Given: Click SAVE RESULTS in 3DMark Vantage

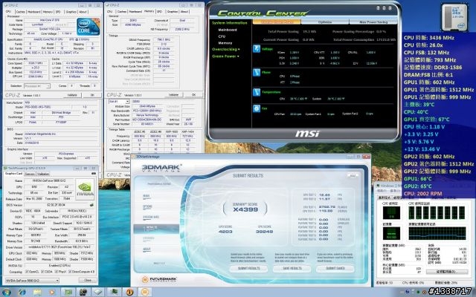Looking at the screenshot, I should coord(292,269).
